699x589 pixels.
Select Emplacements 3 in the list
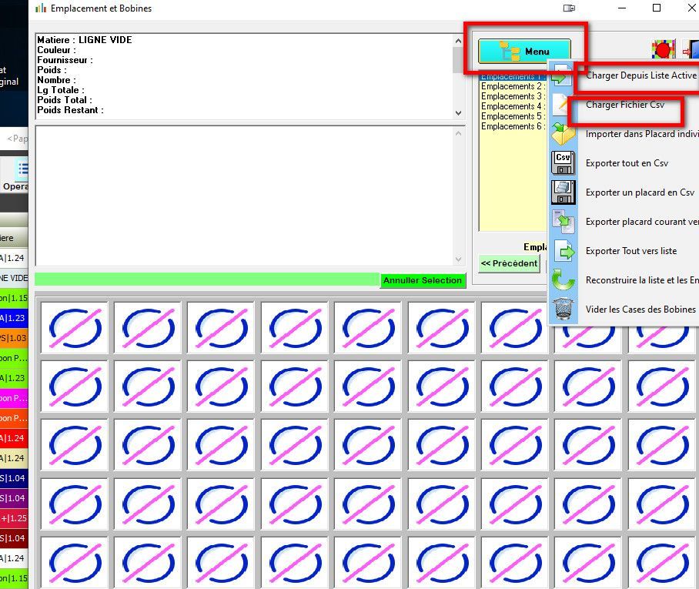[513, 96]
